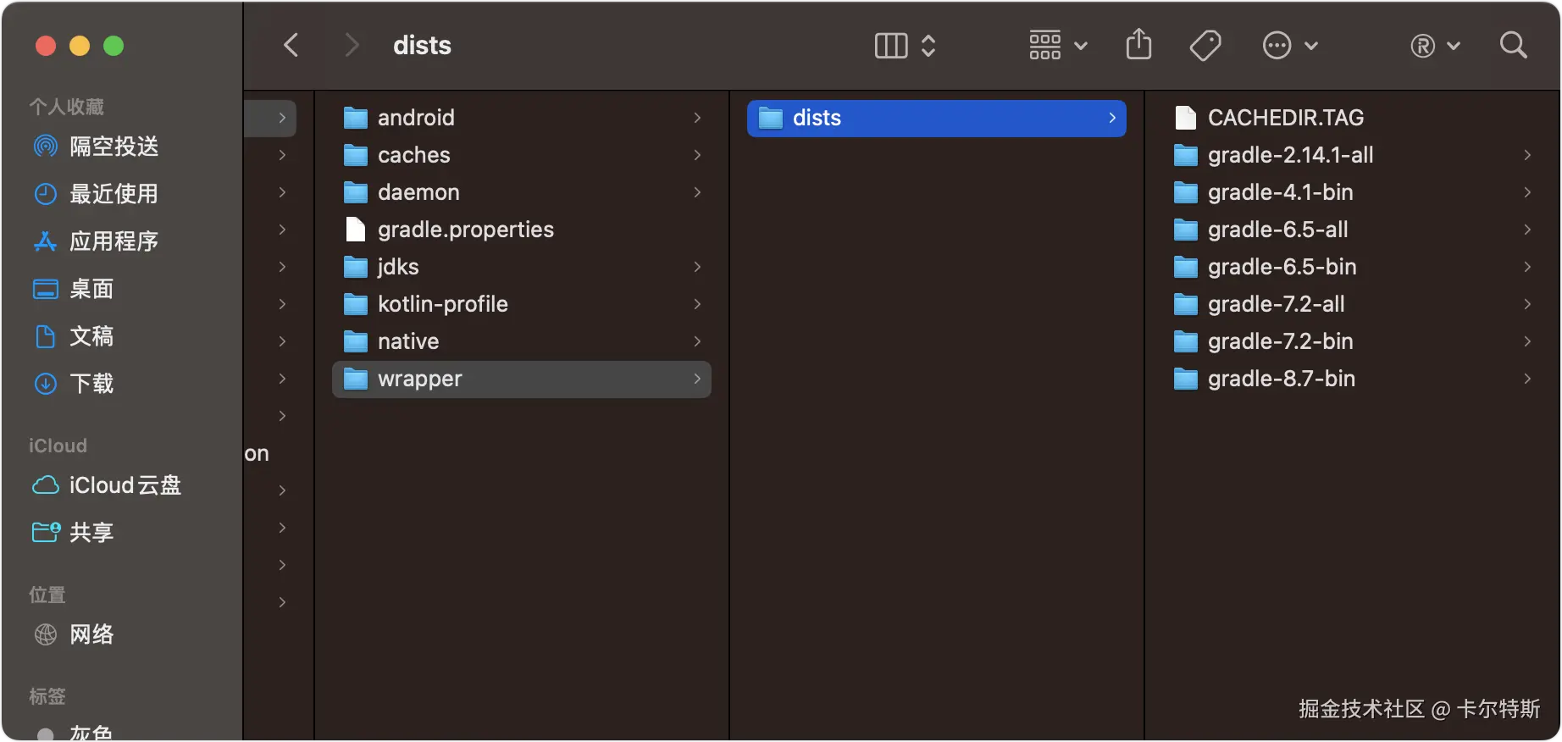Open the group-by dropdown in toolbar

1057,45
